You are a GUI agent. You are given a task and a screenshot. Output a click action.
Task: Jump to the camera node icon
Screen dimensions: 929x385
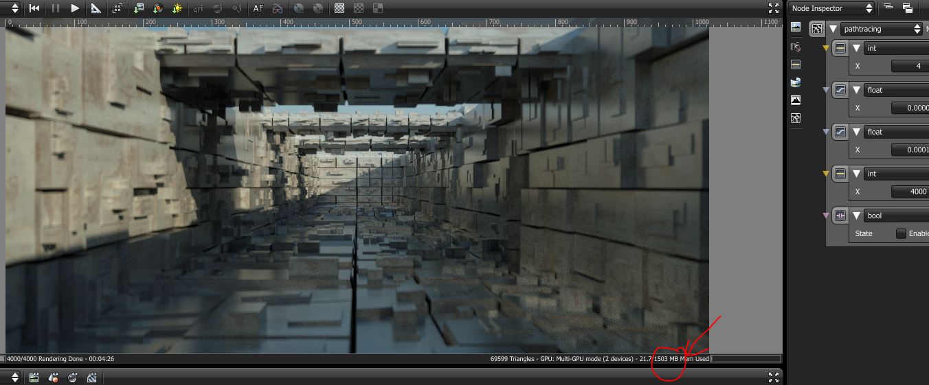796,47
